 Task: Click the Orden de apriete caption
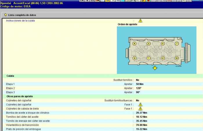pyautogui.click(x=127, y=24)
